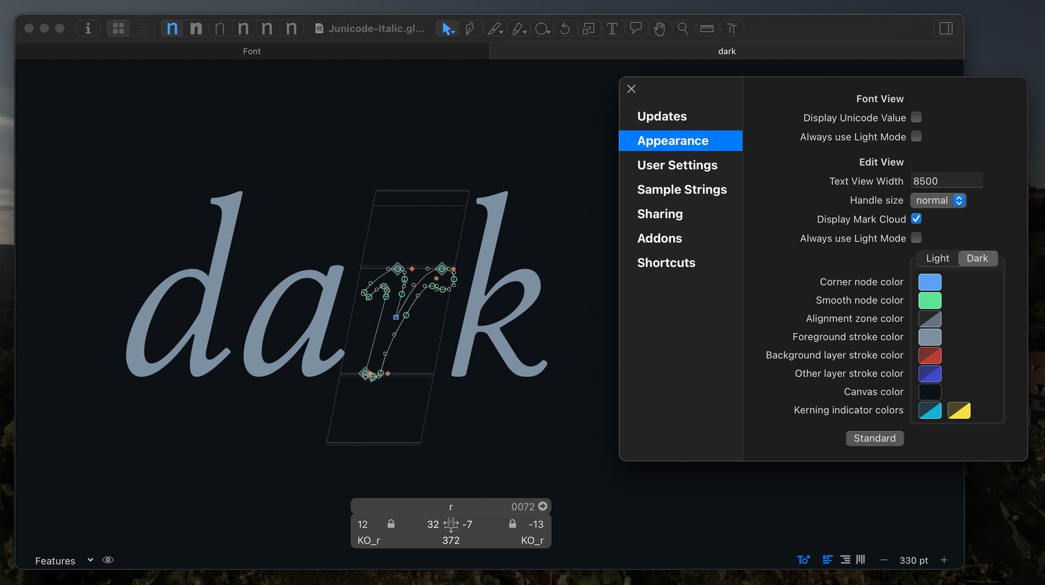Select the Text tool

tap(612, 28)
